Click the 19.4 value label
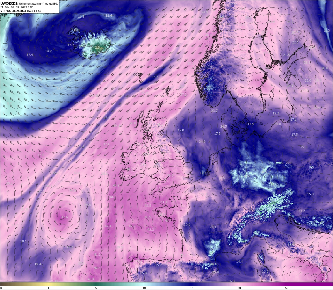333x290 pixels. 38,264
